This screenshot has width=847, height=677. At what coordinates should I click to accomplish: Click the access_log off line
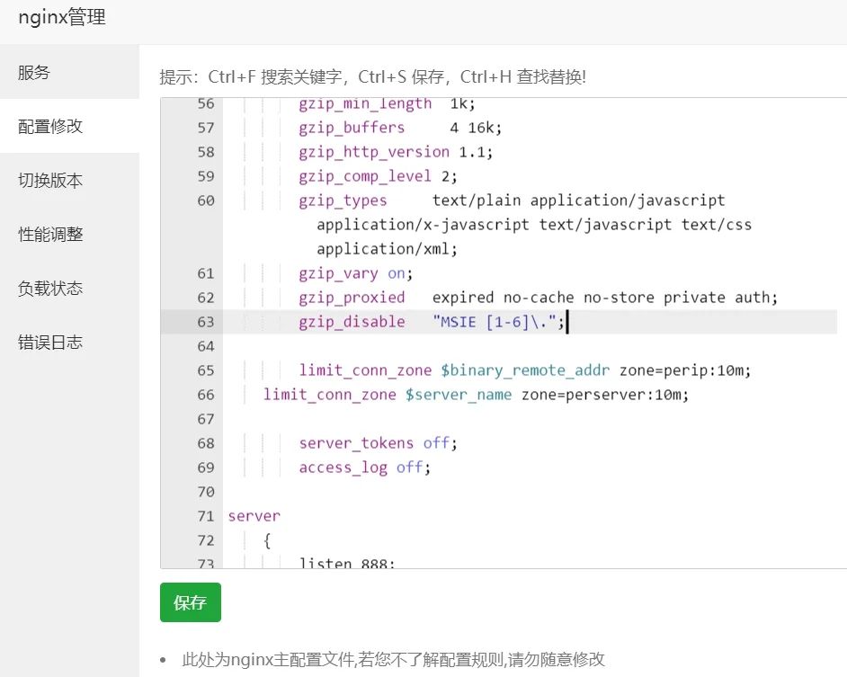pyautogui.click(x=364, y=468)
